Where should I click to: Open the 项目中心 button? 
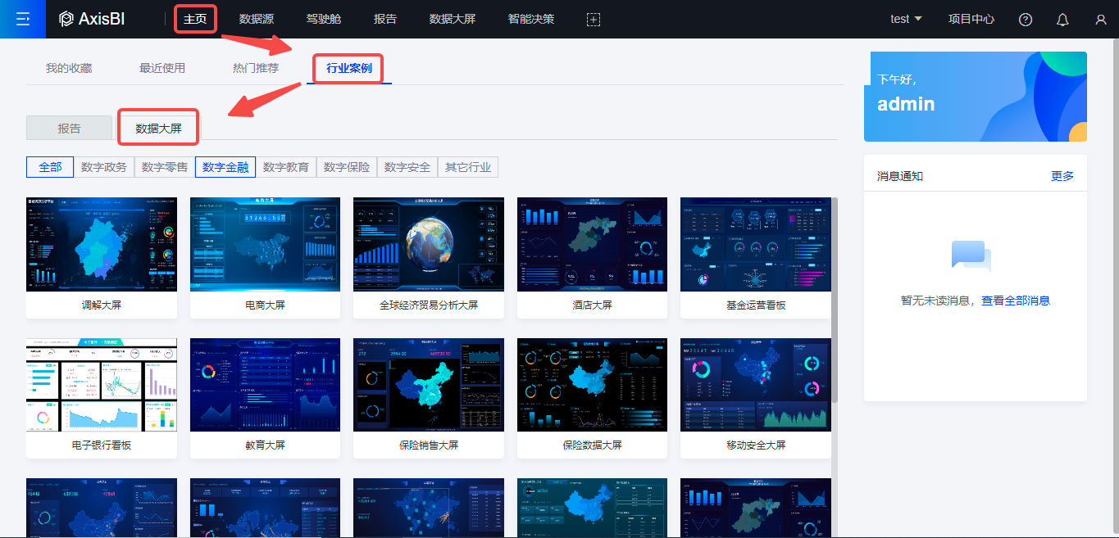click(971, 19)
